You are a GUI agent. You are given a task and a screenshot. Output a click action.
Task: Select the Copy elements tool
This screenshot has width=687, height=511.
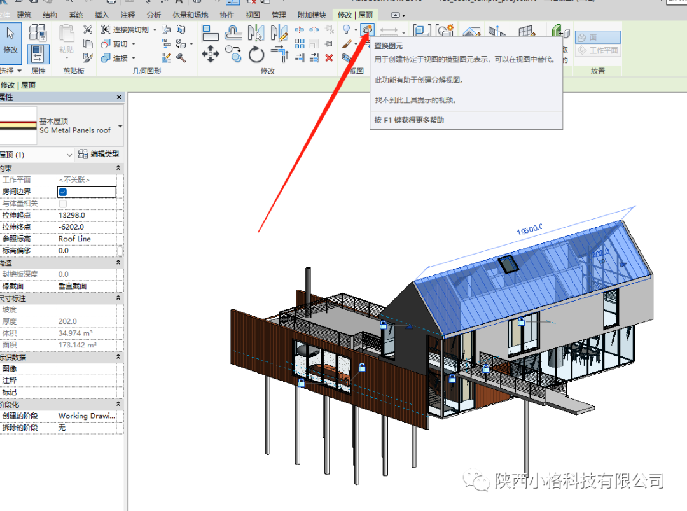pos(233,54)
